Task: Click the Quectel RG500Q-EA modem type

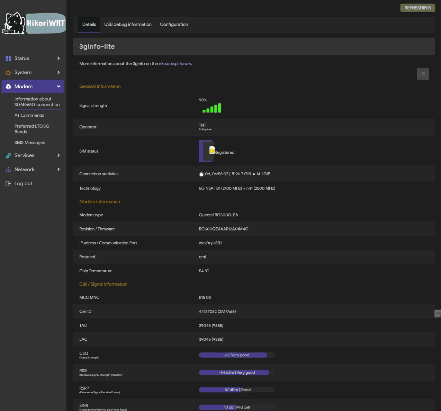Action: click(x=219, y=215)
